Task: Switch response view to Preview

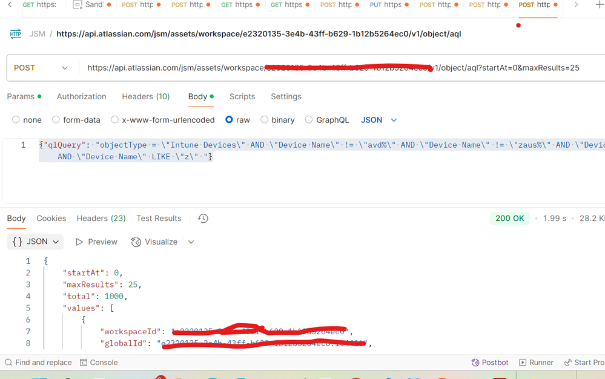Action: [x=96, y=242]
